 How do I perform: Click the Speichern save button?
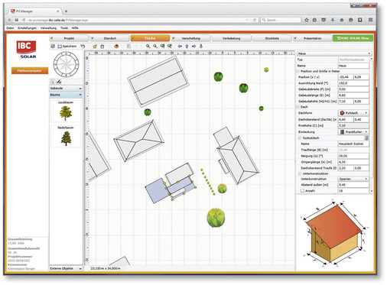click(x=67, y=47)
